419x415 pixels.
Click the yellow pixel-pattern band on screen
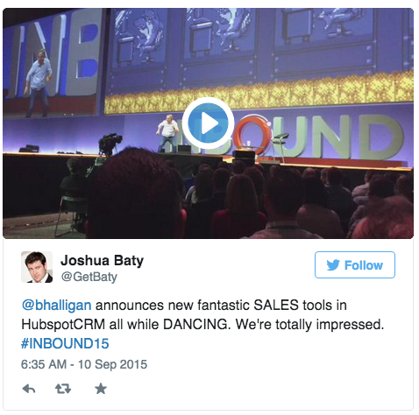coord(259,93)
